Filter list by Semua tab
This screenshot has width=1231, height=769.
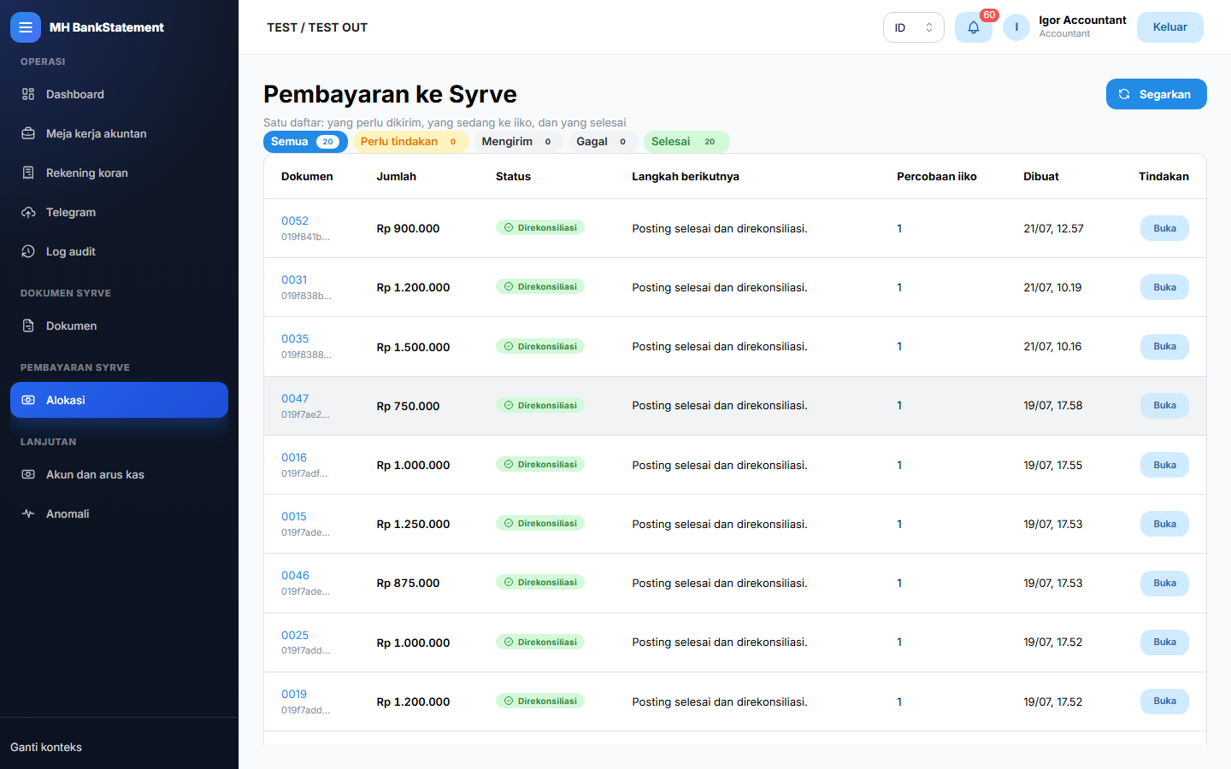click(x=305, y=142)
